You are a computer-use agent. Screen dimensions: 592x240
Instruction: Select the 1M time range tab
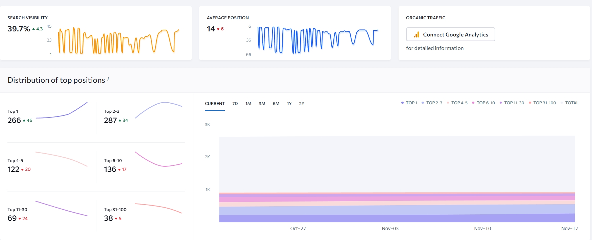pyautogui.click(x=248, y=104)
